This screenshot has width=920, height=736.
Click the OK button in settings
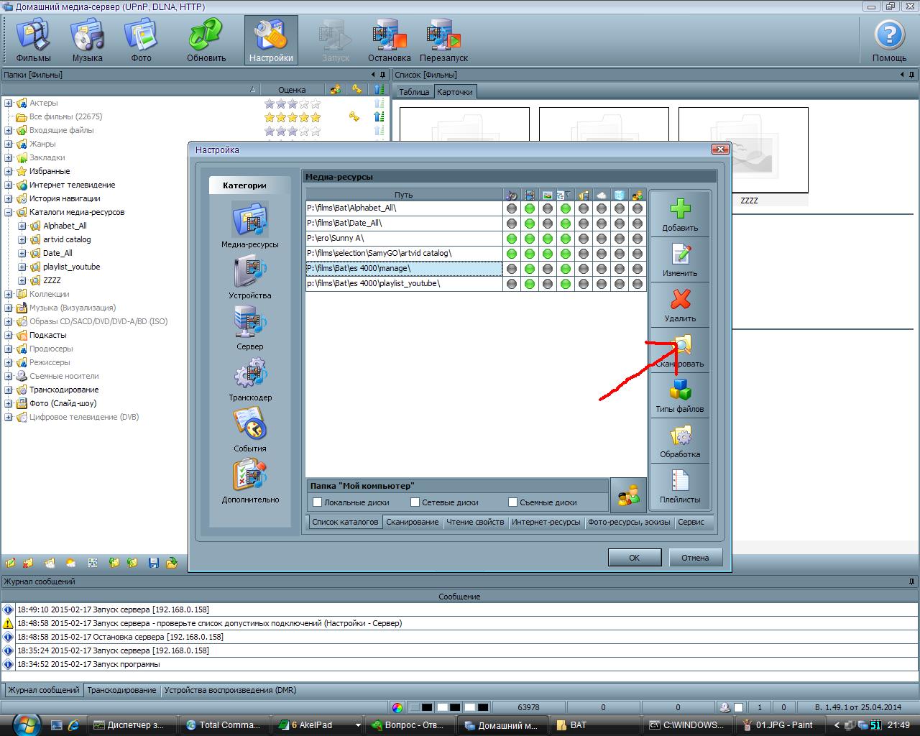click(634, 558)
